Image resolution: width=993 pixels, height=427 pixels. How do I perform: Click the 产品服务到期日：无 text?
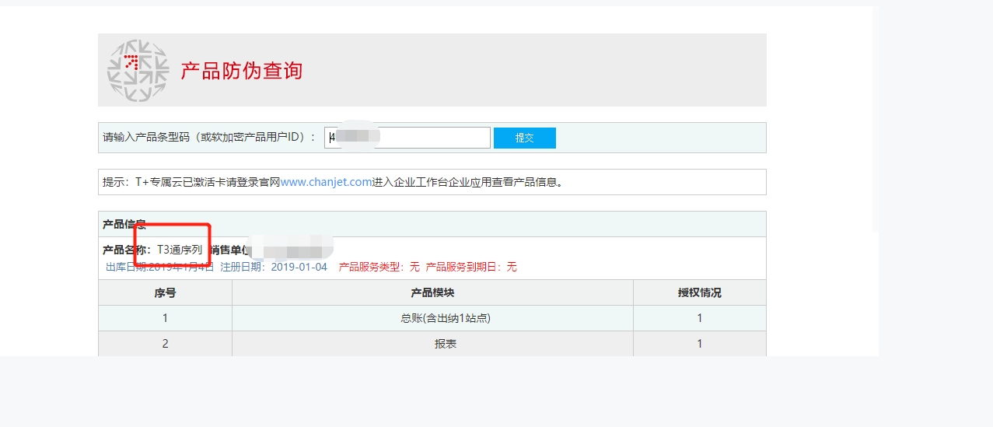(x=471, y=267)
